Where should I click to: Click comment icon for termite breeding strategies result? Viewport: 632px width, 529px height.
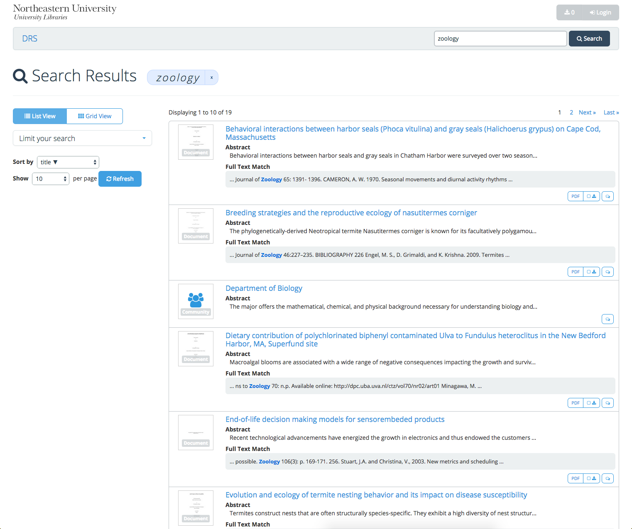(x=608, y=272)
